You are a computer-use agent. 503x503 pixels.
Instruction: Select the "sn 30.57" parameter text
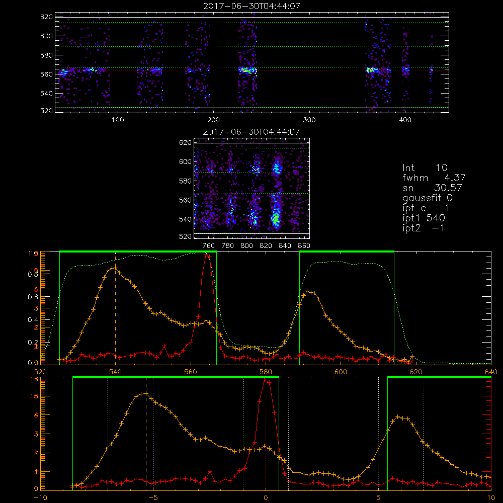(x=432, y=188)
